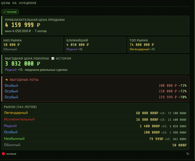
Task: Click the approximate sale price 4 159 999 ₽
Action: [x=22, y=25]
